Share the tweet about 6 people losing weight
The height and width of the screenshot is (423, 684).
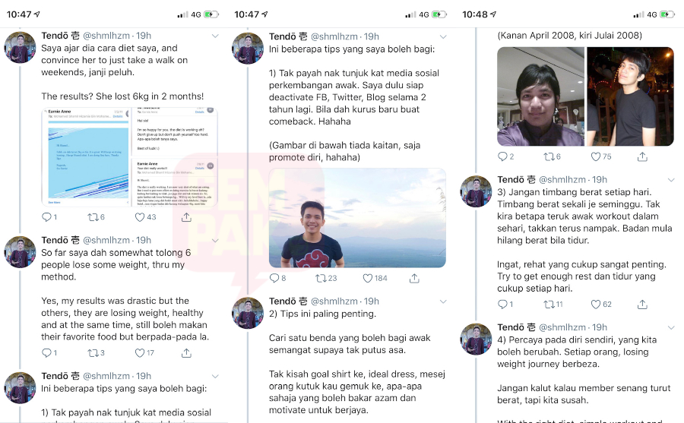tap(186, 353)
